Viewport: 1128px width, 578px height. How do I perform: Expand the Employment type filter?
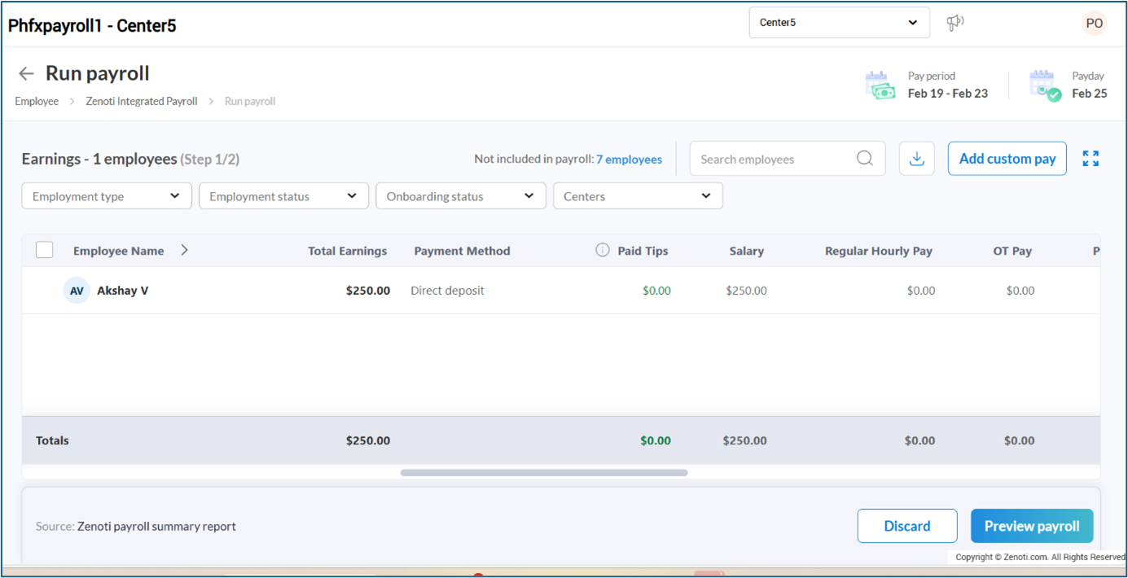[x=107, y=196]
